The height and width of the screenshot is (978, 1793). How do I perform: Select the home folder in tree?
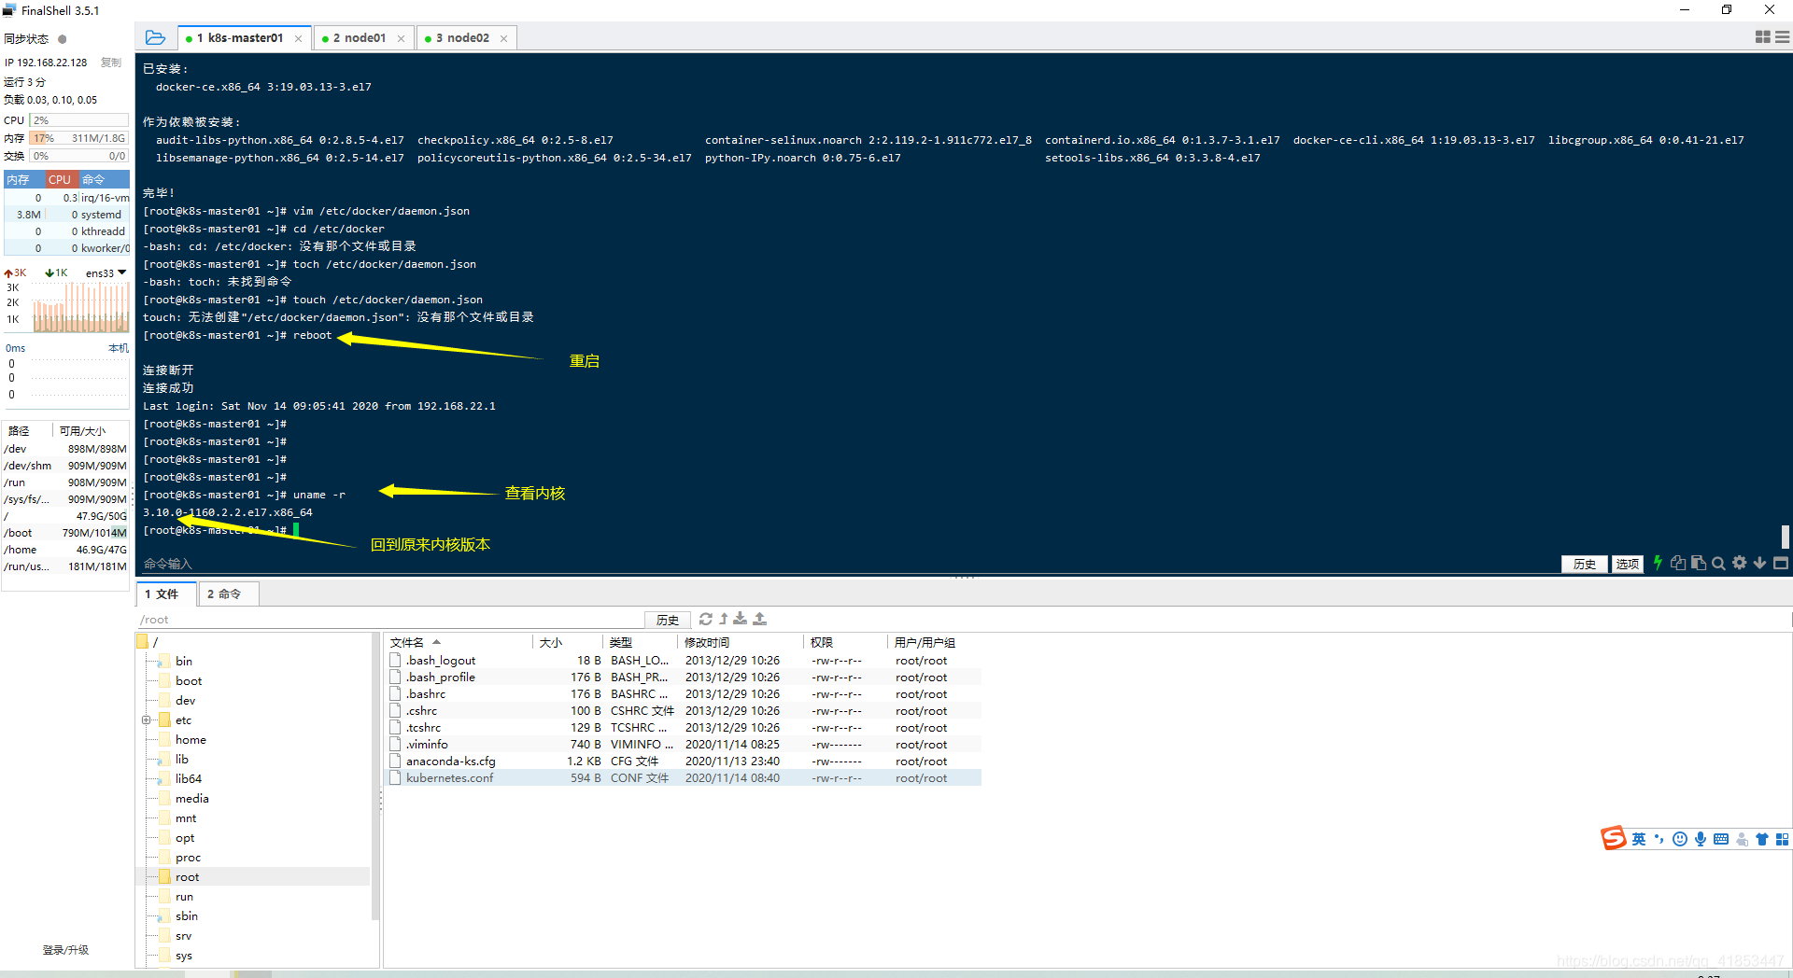pos(191,739)
